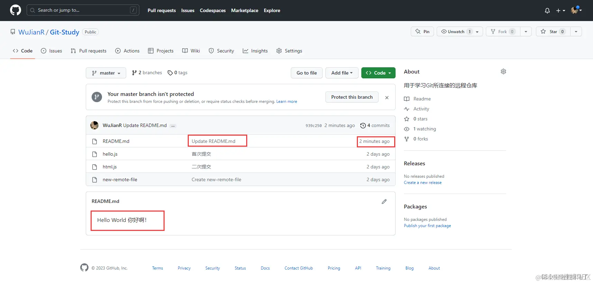Click Protect this branch button
Screen dimensions: 593x283
click(352, 97)
